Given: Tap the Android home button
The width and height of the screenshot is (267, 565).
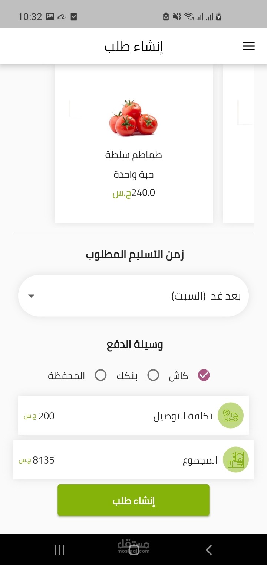Looking at the screenshot, I should (133, 550).
